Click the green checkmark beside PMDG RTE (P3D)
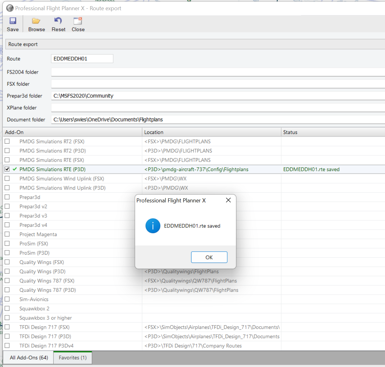This screenshot has width=385, height=367. tap(15, 169)
